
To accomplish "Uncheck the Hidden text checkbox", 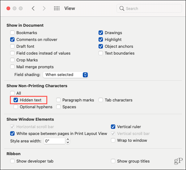I will click(16, 100).
